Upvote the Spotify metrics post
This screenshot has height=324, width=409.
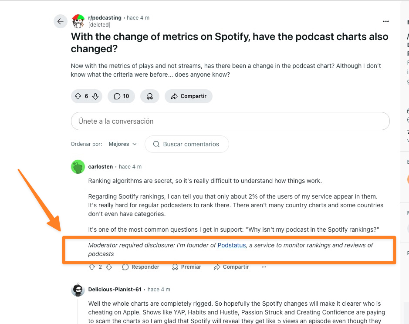pos(78,96)
